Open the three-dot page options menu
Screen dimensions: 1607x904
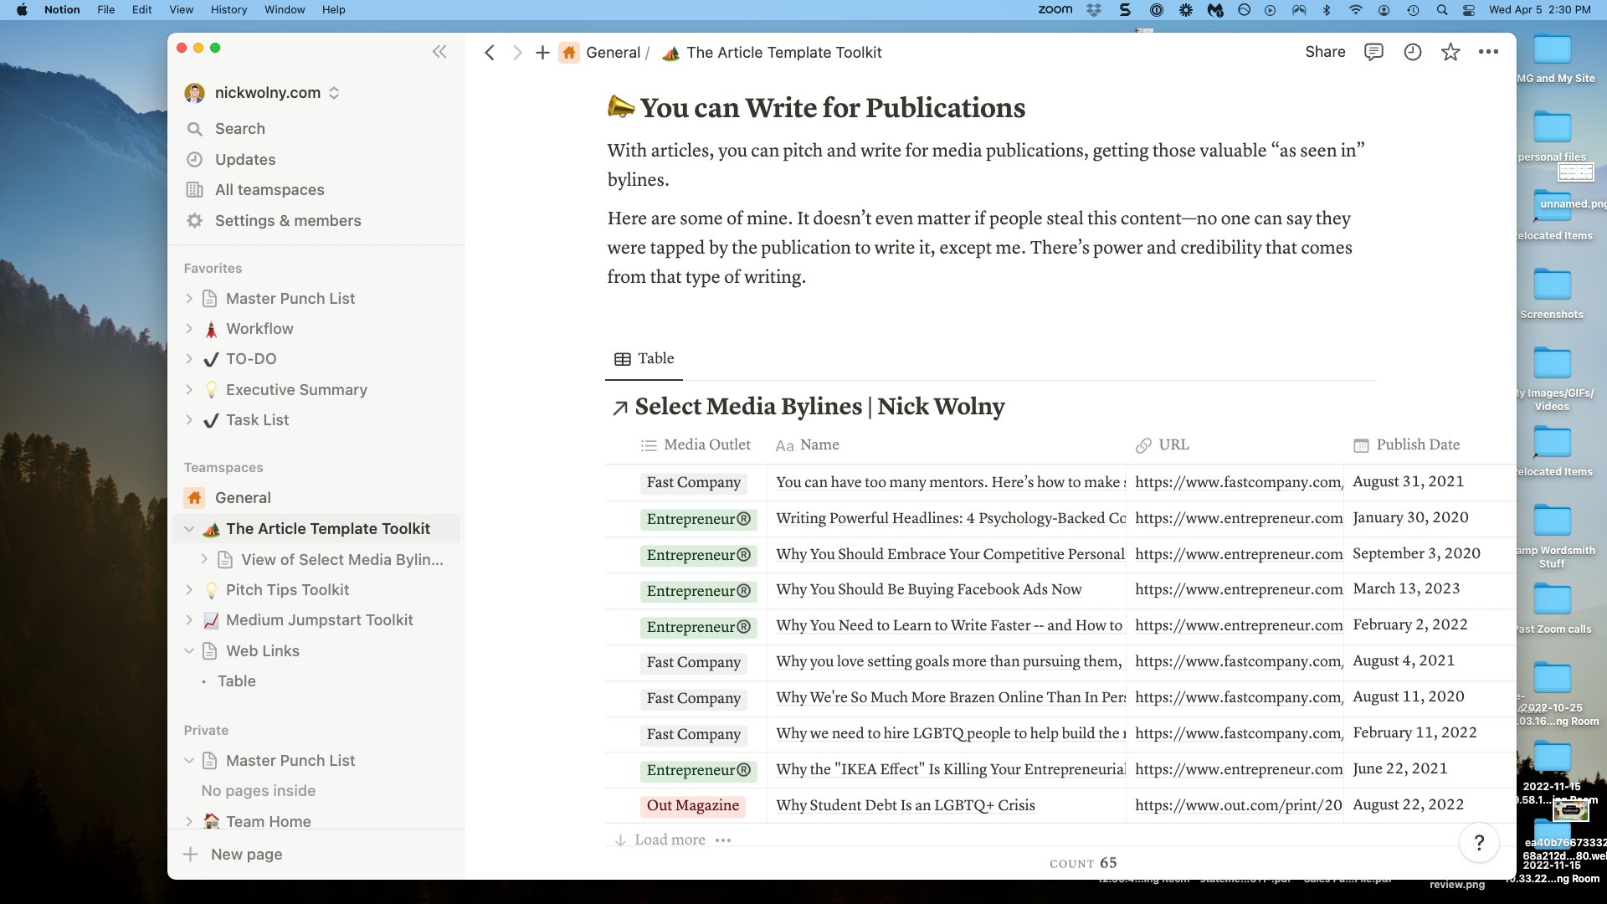(1488, 52)
